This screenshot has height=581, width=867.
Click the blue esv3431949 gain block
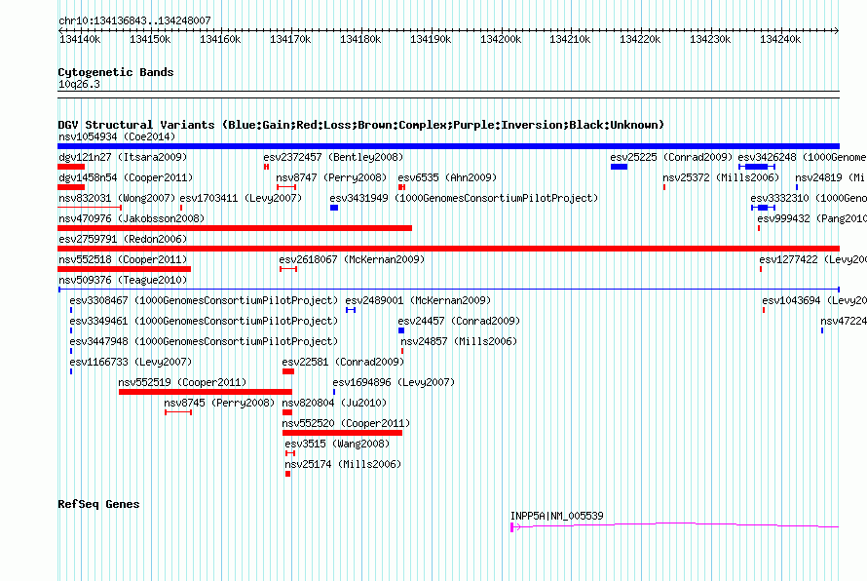point(334,208)
